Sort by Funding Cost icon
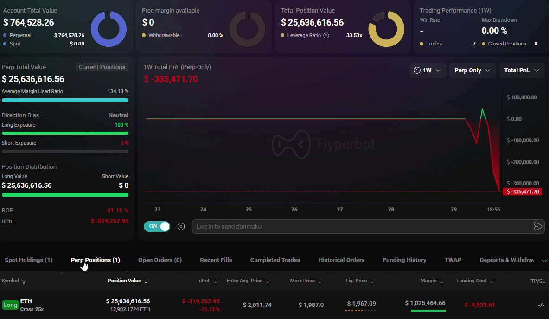Image resolution: width=549 pixels, height=319 pixels. tap(492, 281)
